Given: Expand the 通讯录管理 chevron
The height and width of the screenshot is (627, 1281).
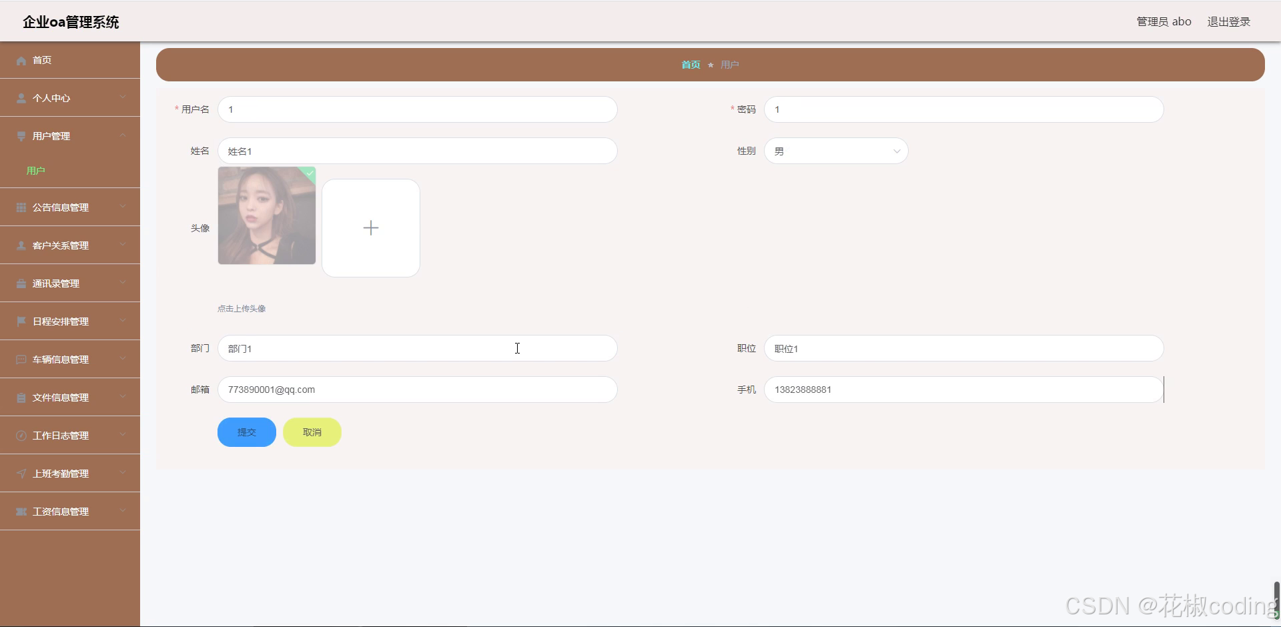Looking at the screenshot, I should click(123, 283).
